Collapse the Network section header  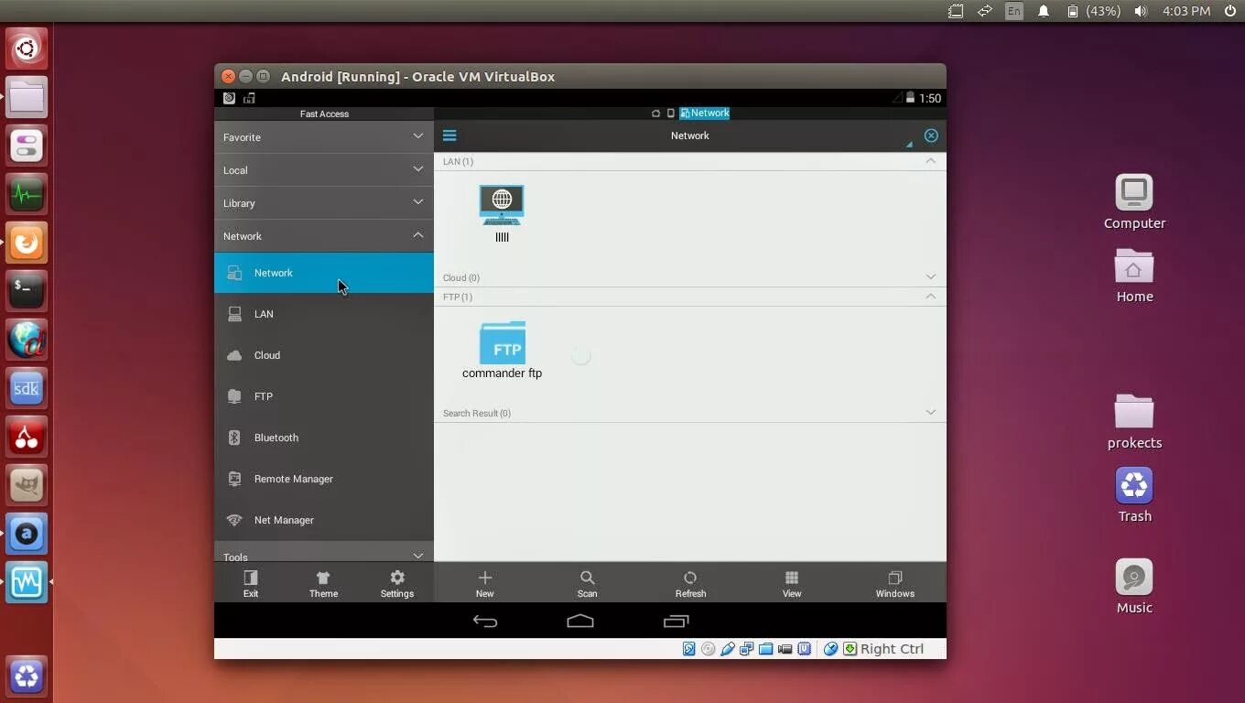[x=324, y=236]
